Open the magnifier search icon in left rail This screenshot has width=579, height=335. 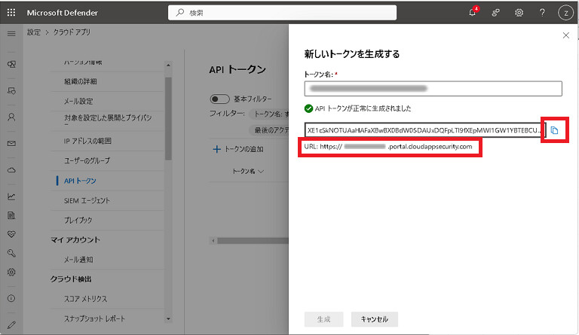pos(11,253)
